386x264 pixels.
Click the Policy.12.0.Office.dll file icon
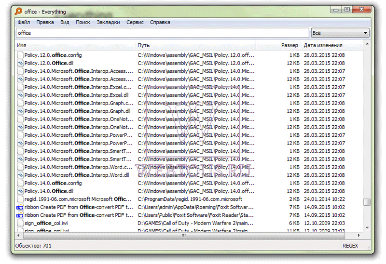coord(20,63)
